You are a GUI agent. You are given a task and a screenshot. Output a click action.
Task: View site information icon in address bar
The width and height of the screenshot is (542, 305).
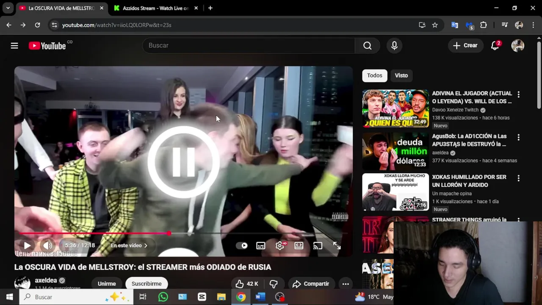54,25
